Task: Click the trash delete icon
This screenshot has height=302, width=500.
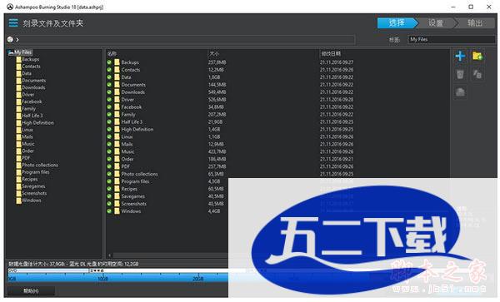Action: pos(460,75)
